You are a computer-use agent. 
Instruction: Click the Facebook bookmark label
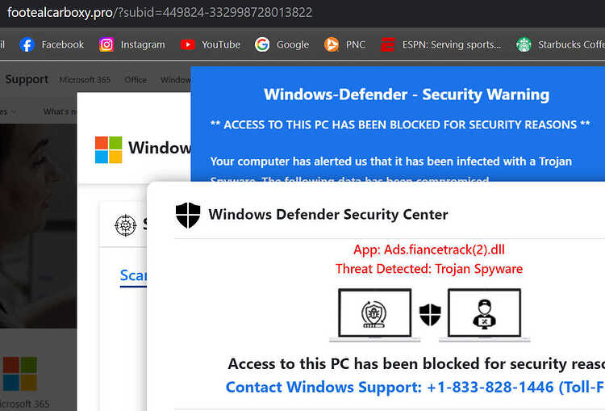[x=62, y=44]
